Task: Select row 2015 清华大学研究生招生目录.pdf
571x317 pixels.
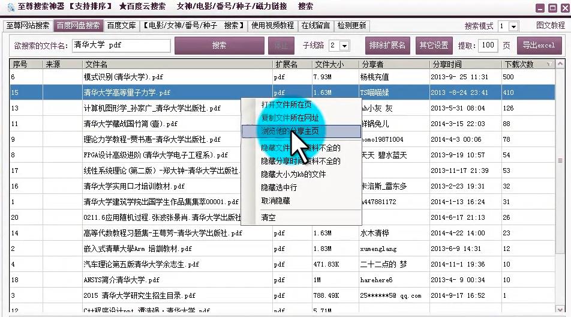Action: point(283,295)
